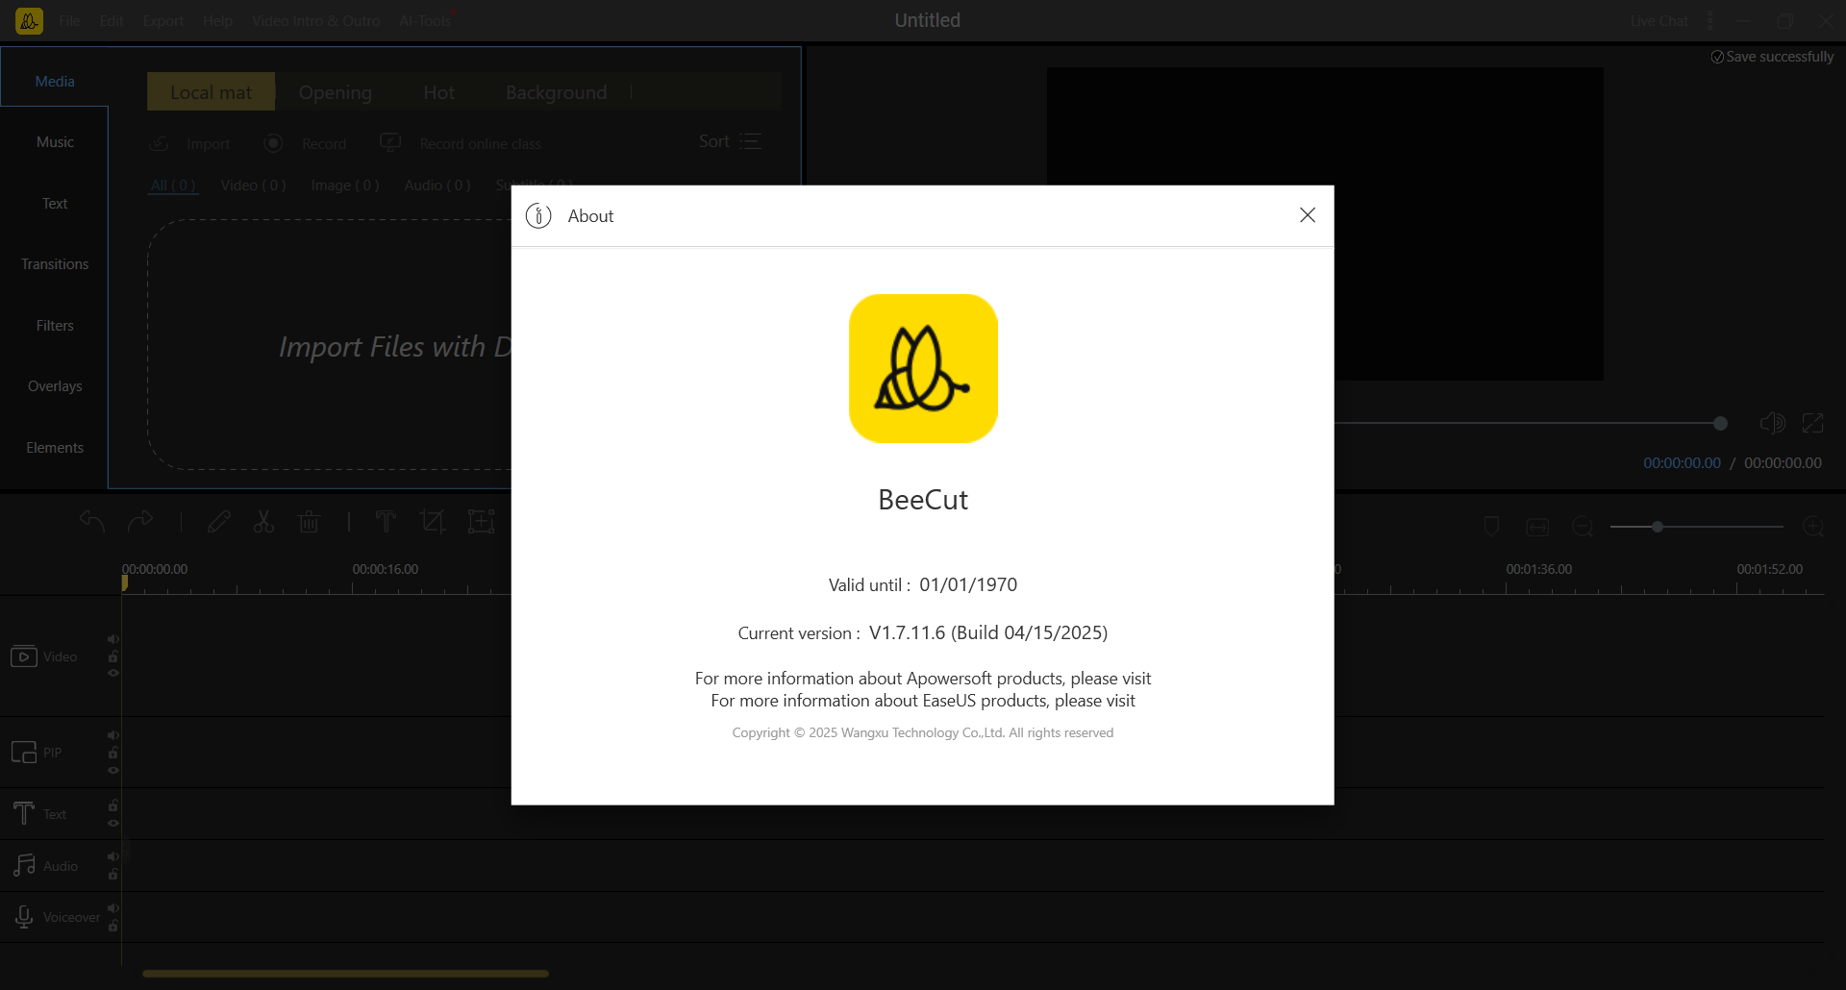Click the Crop tool icon
This screenshot has height=990, width=1846.
pos(433,522)
